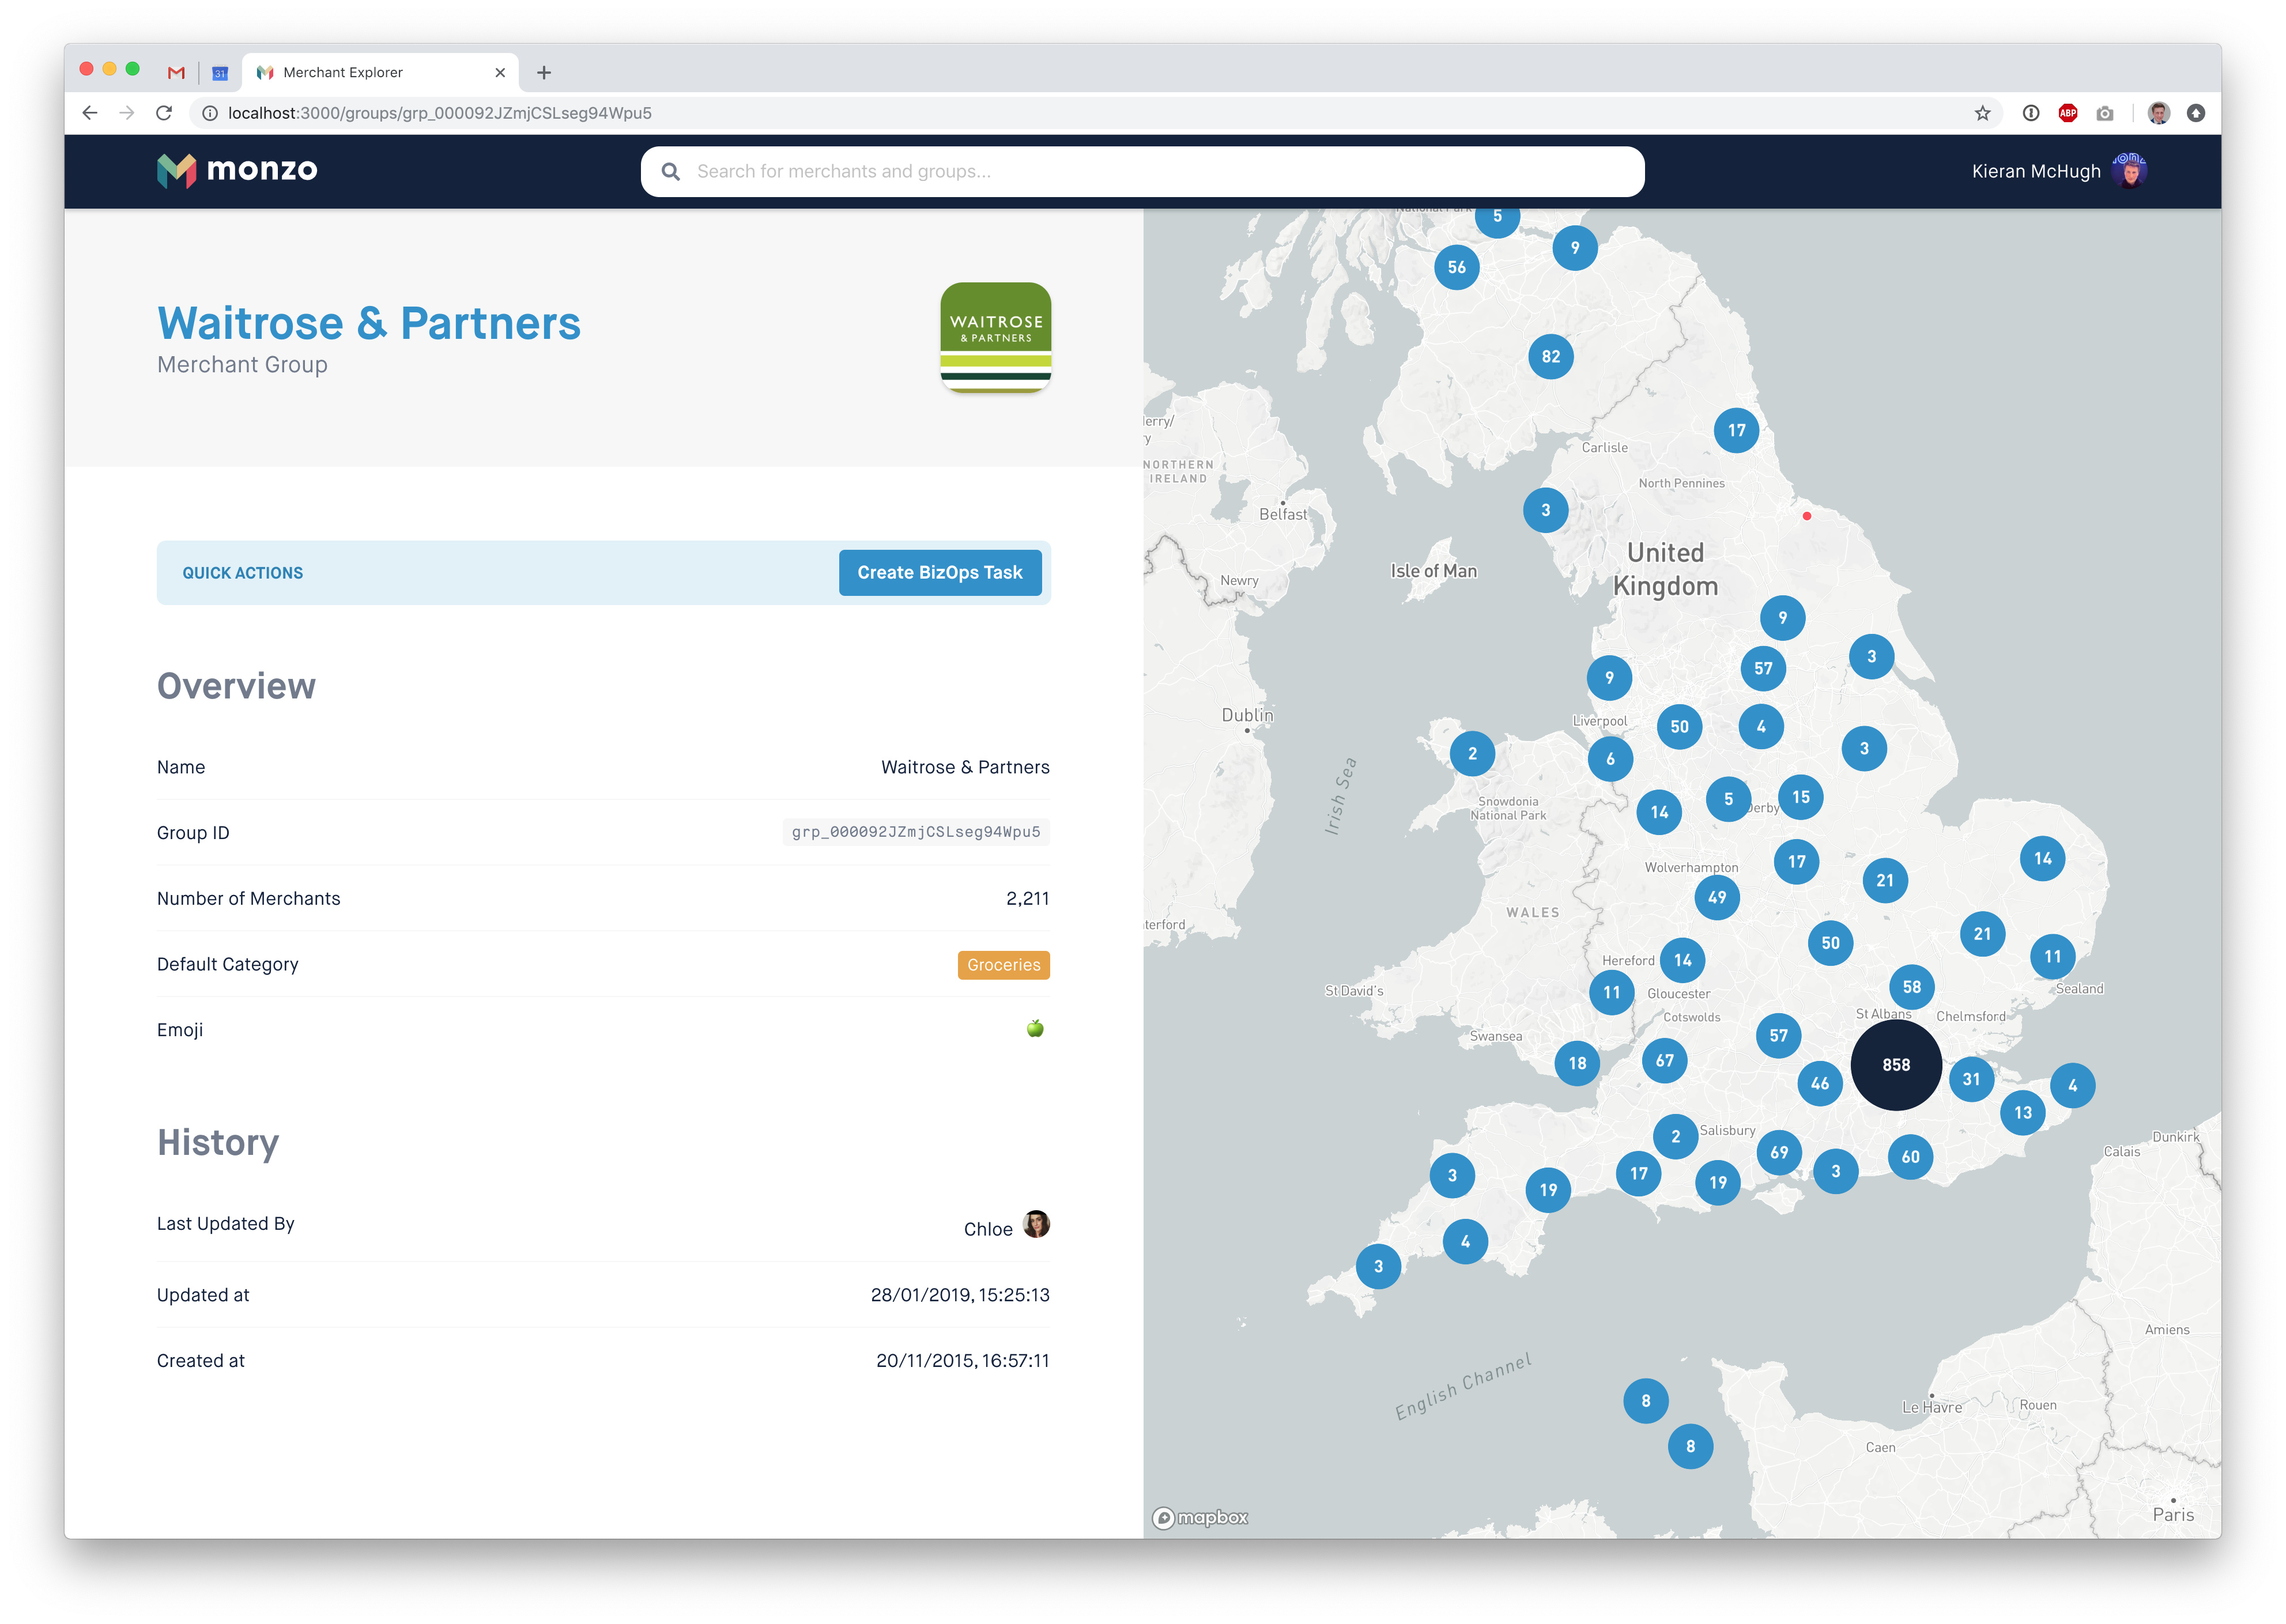Open the 6 cluster near Liverpool

coord(1610,759)
